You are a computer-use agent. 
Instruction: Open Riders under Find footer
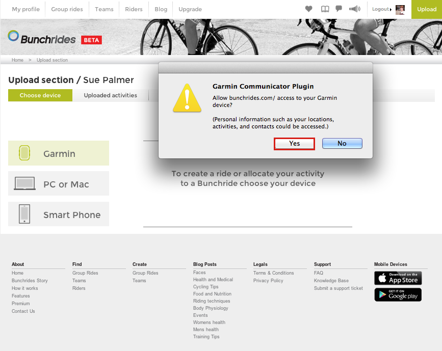[79, 288]
